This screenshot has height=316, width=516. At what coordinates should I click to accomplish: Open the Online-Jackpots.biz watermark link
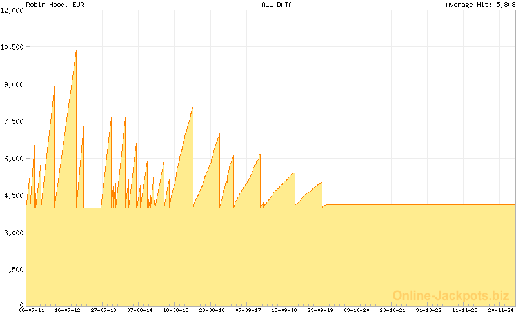pos(451,295)
